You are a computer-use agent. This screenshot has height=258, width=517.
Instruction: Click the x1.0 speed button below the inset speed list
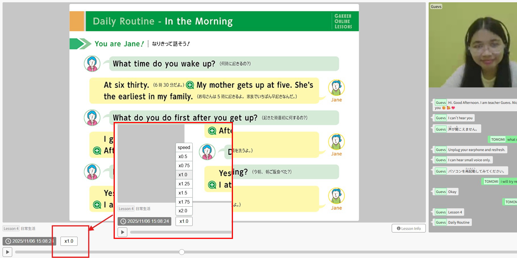[x=184, y=221]
